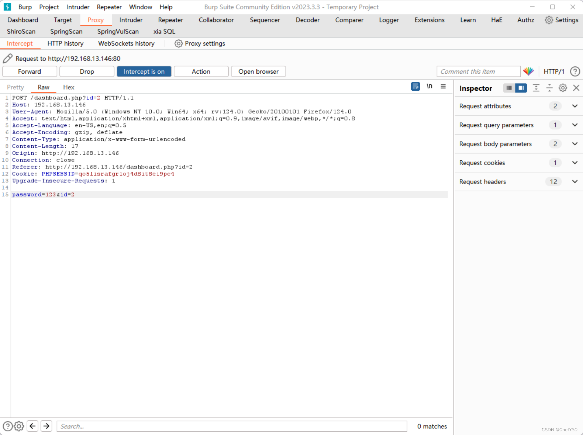Collapse all Inspector sections icon

coord(549,88)
